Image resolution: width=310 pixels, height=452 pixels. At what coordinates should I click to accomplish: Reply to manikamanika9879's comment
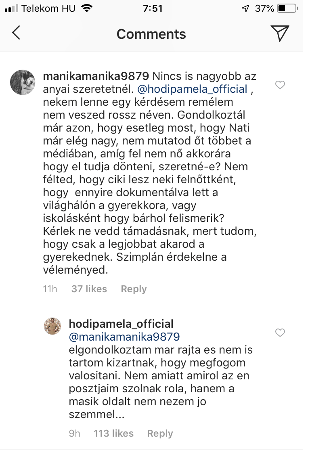pos(134,289)
